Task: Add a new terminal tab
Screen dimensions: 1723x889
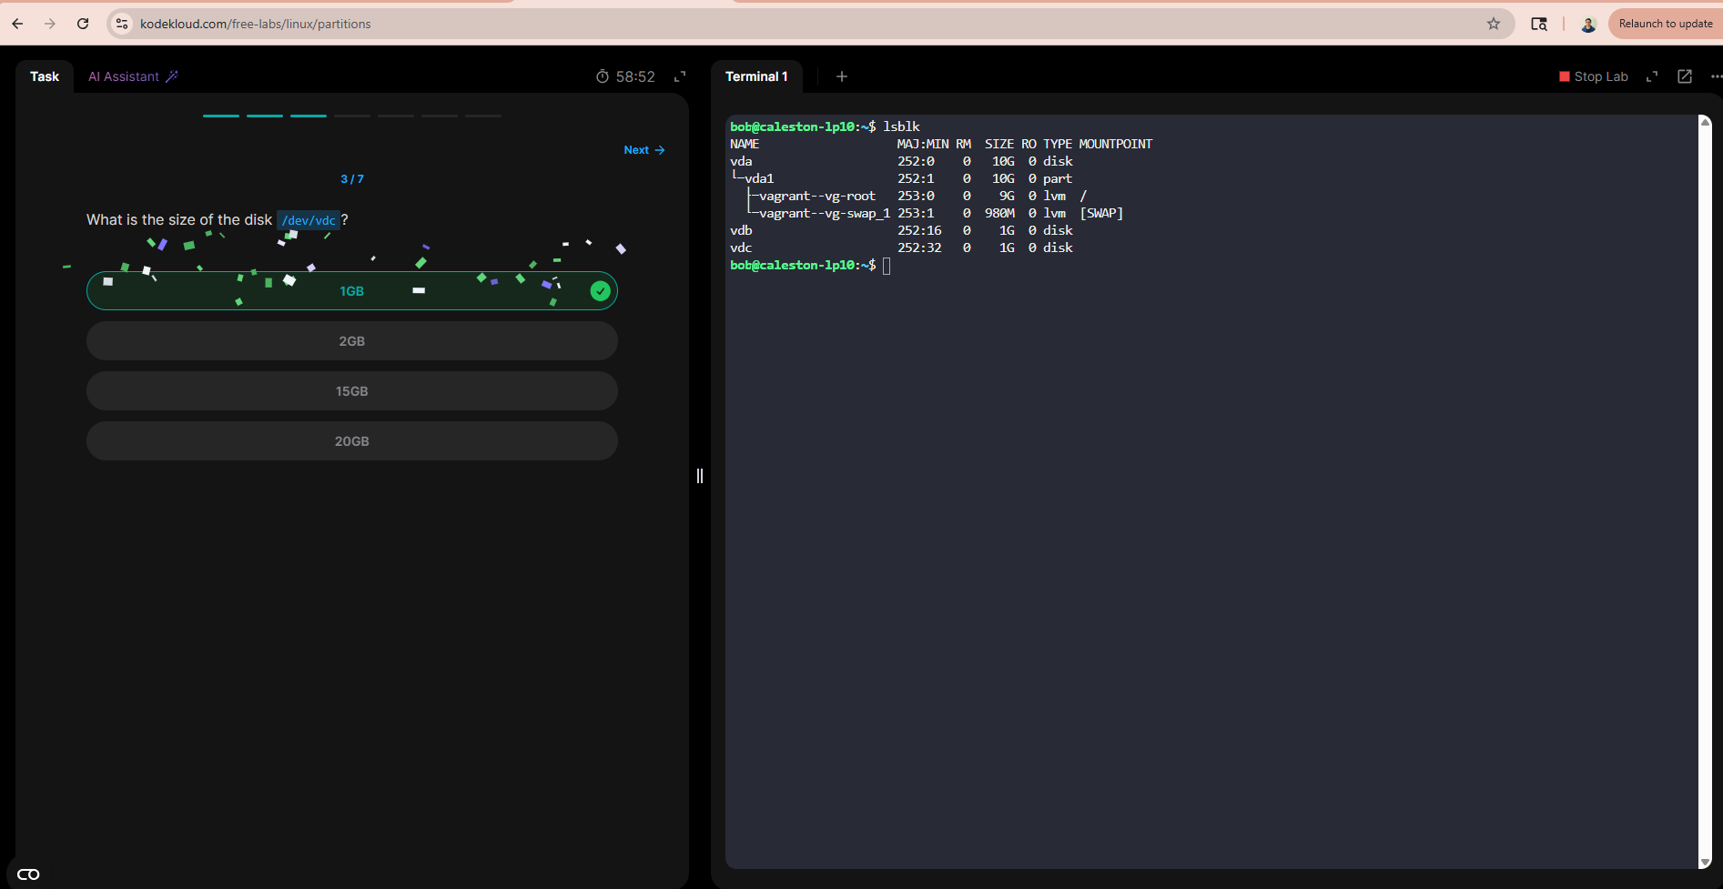Action: click(842, 76)
